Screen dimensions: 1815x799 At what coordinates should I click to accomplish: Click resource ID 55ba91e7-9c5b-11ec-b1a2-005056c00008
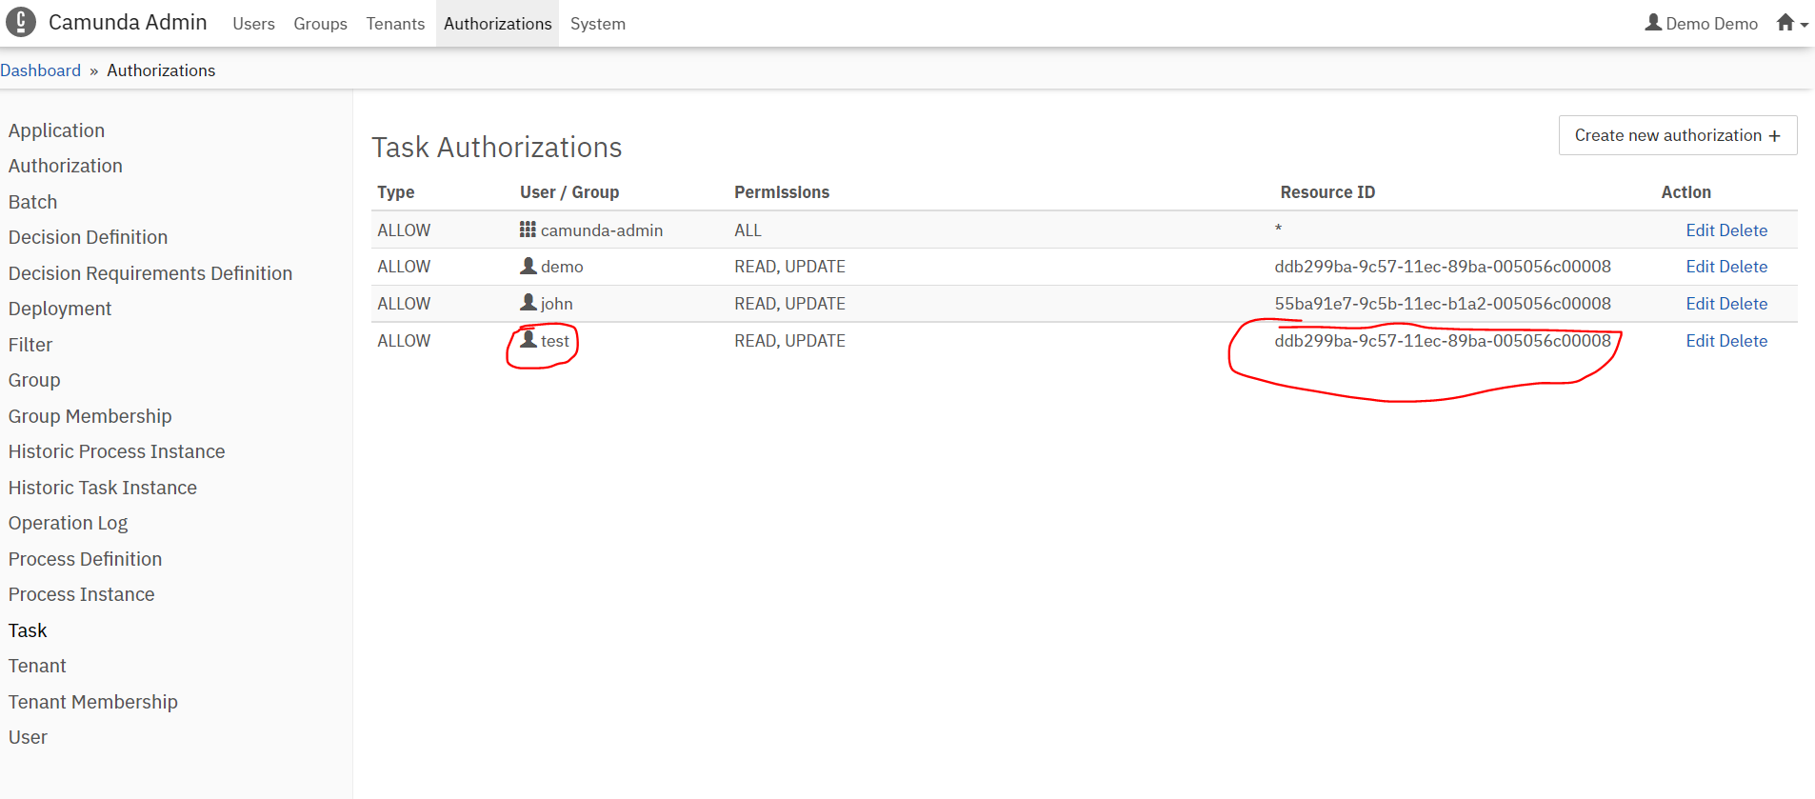[x=1443, y=304]
